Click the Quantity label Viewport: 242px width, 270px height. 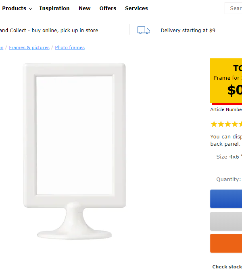coord(228,179)
